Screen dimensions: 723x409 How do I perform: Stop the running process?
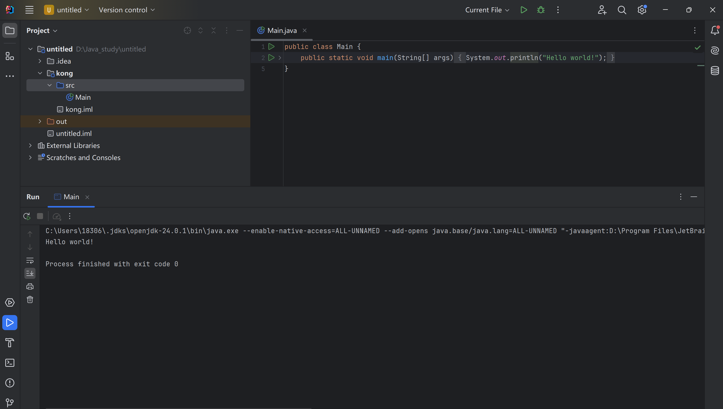click(40, 216)
